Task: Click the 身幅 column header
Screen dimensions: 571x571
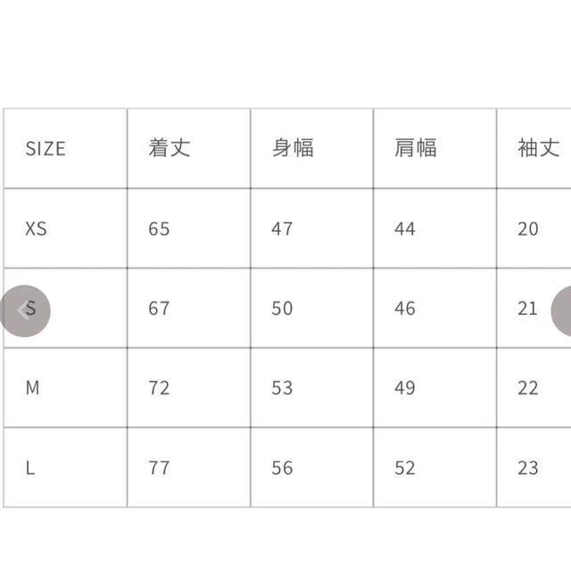Action: pyautogui.click(x=293, y=148)
